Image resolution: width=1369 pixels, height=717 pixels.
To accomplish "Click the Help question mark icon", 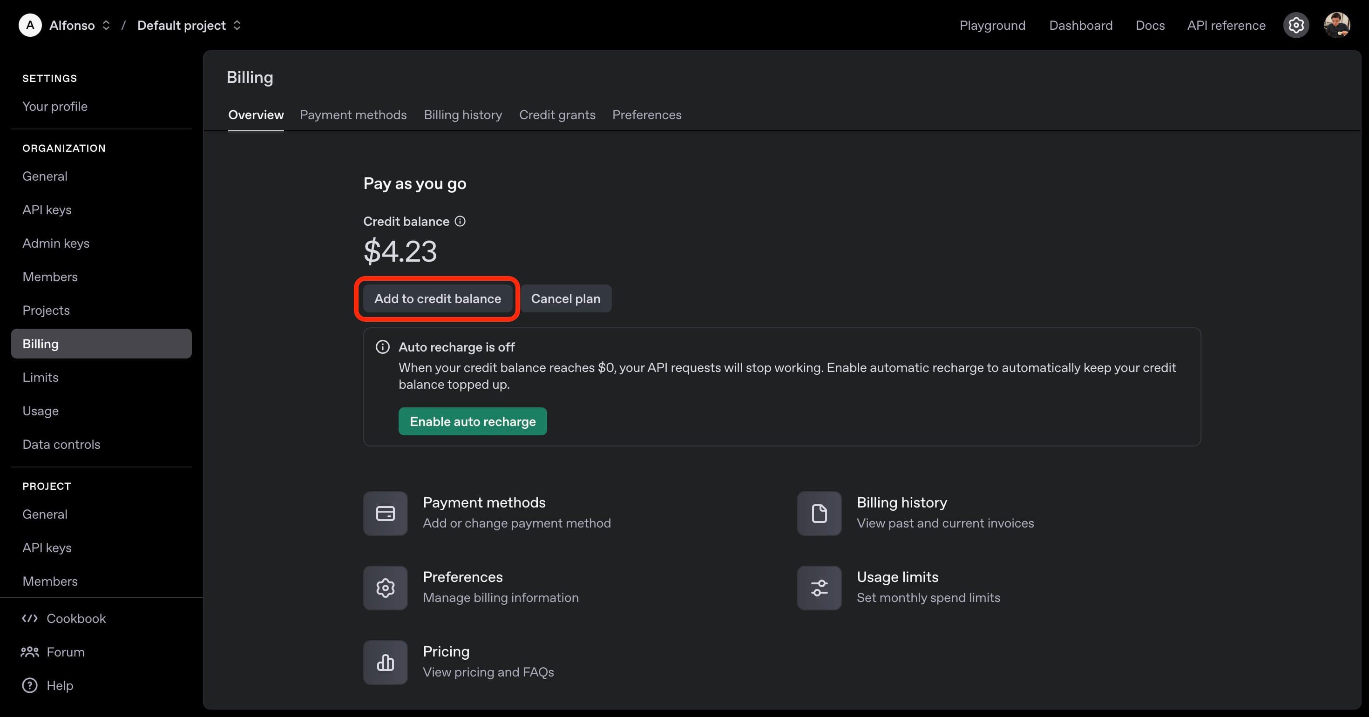I will [30, 685].
